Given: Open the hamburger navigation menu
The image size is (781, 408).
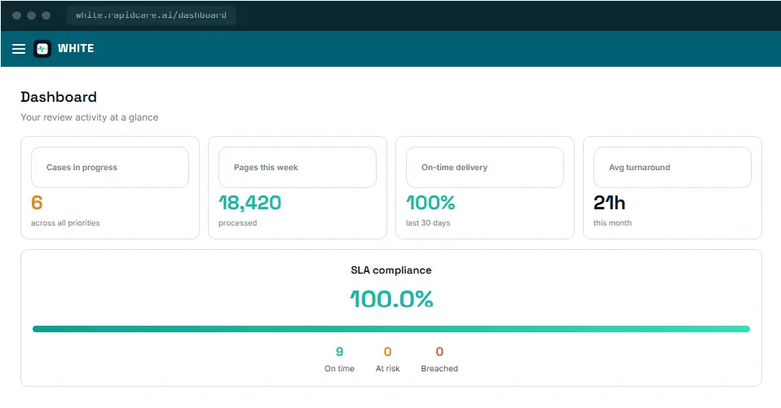Looking at the screenshot, I should [x=19, y=49].
